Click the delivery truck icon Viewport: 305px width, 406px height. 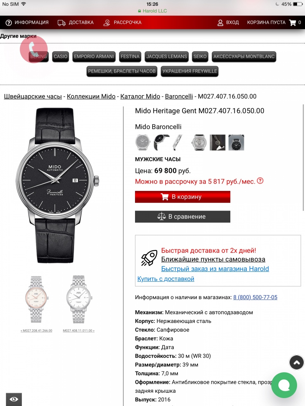click(62, 23)
